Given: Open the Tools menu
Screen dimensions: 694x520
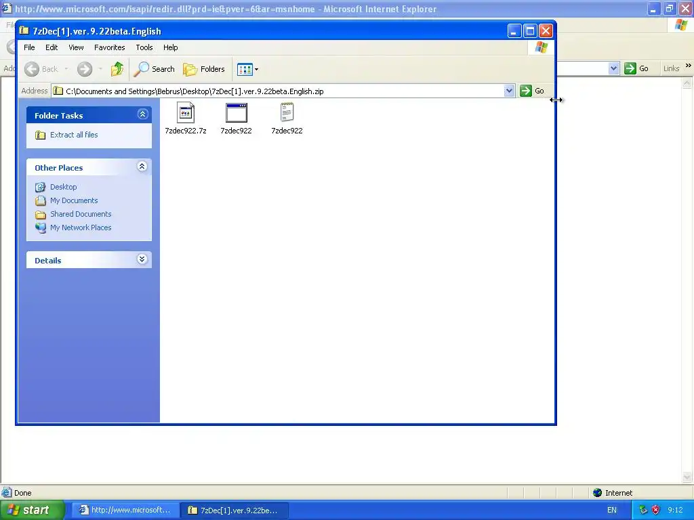Looking at the screenshot, I should tap(144, 47).
